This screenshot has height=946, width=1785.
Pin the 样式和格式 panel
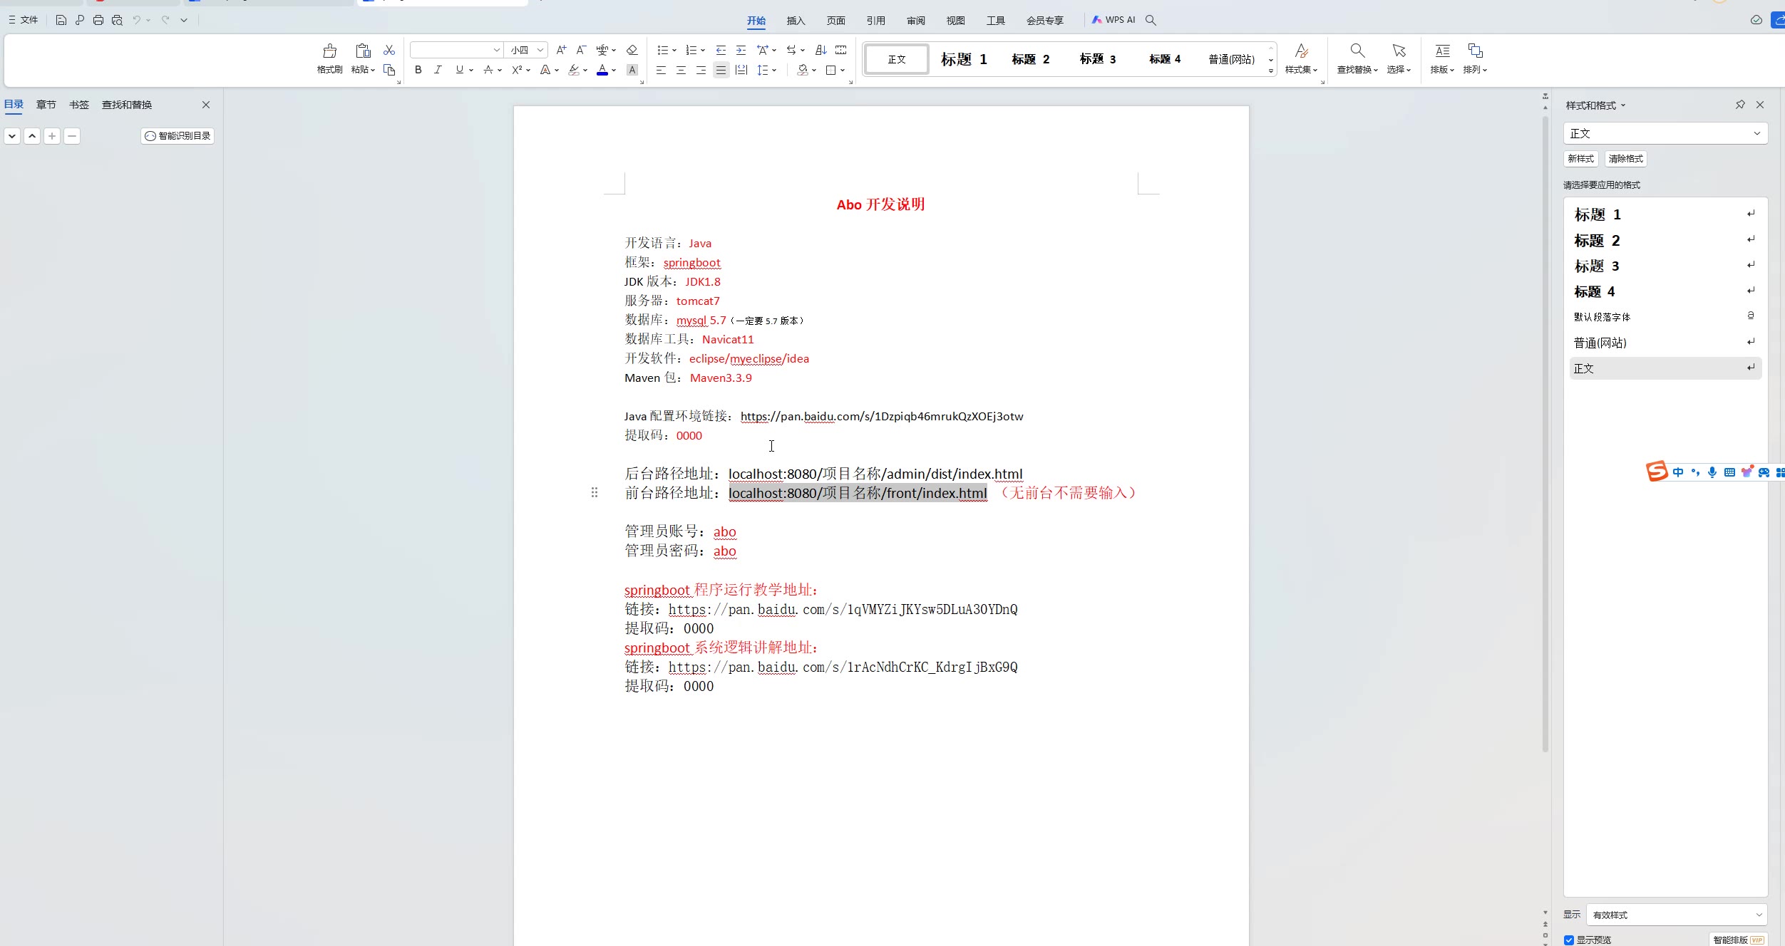pyautogui.click(x=1740, y=105)
